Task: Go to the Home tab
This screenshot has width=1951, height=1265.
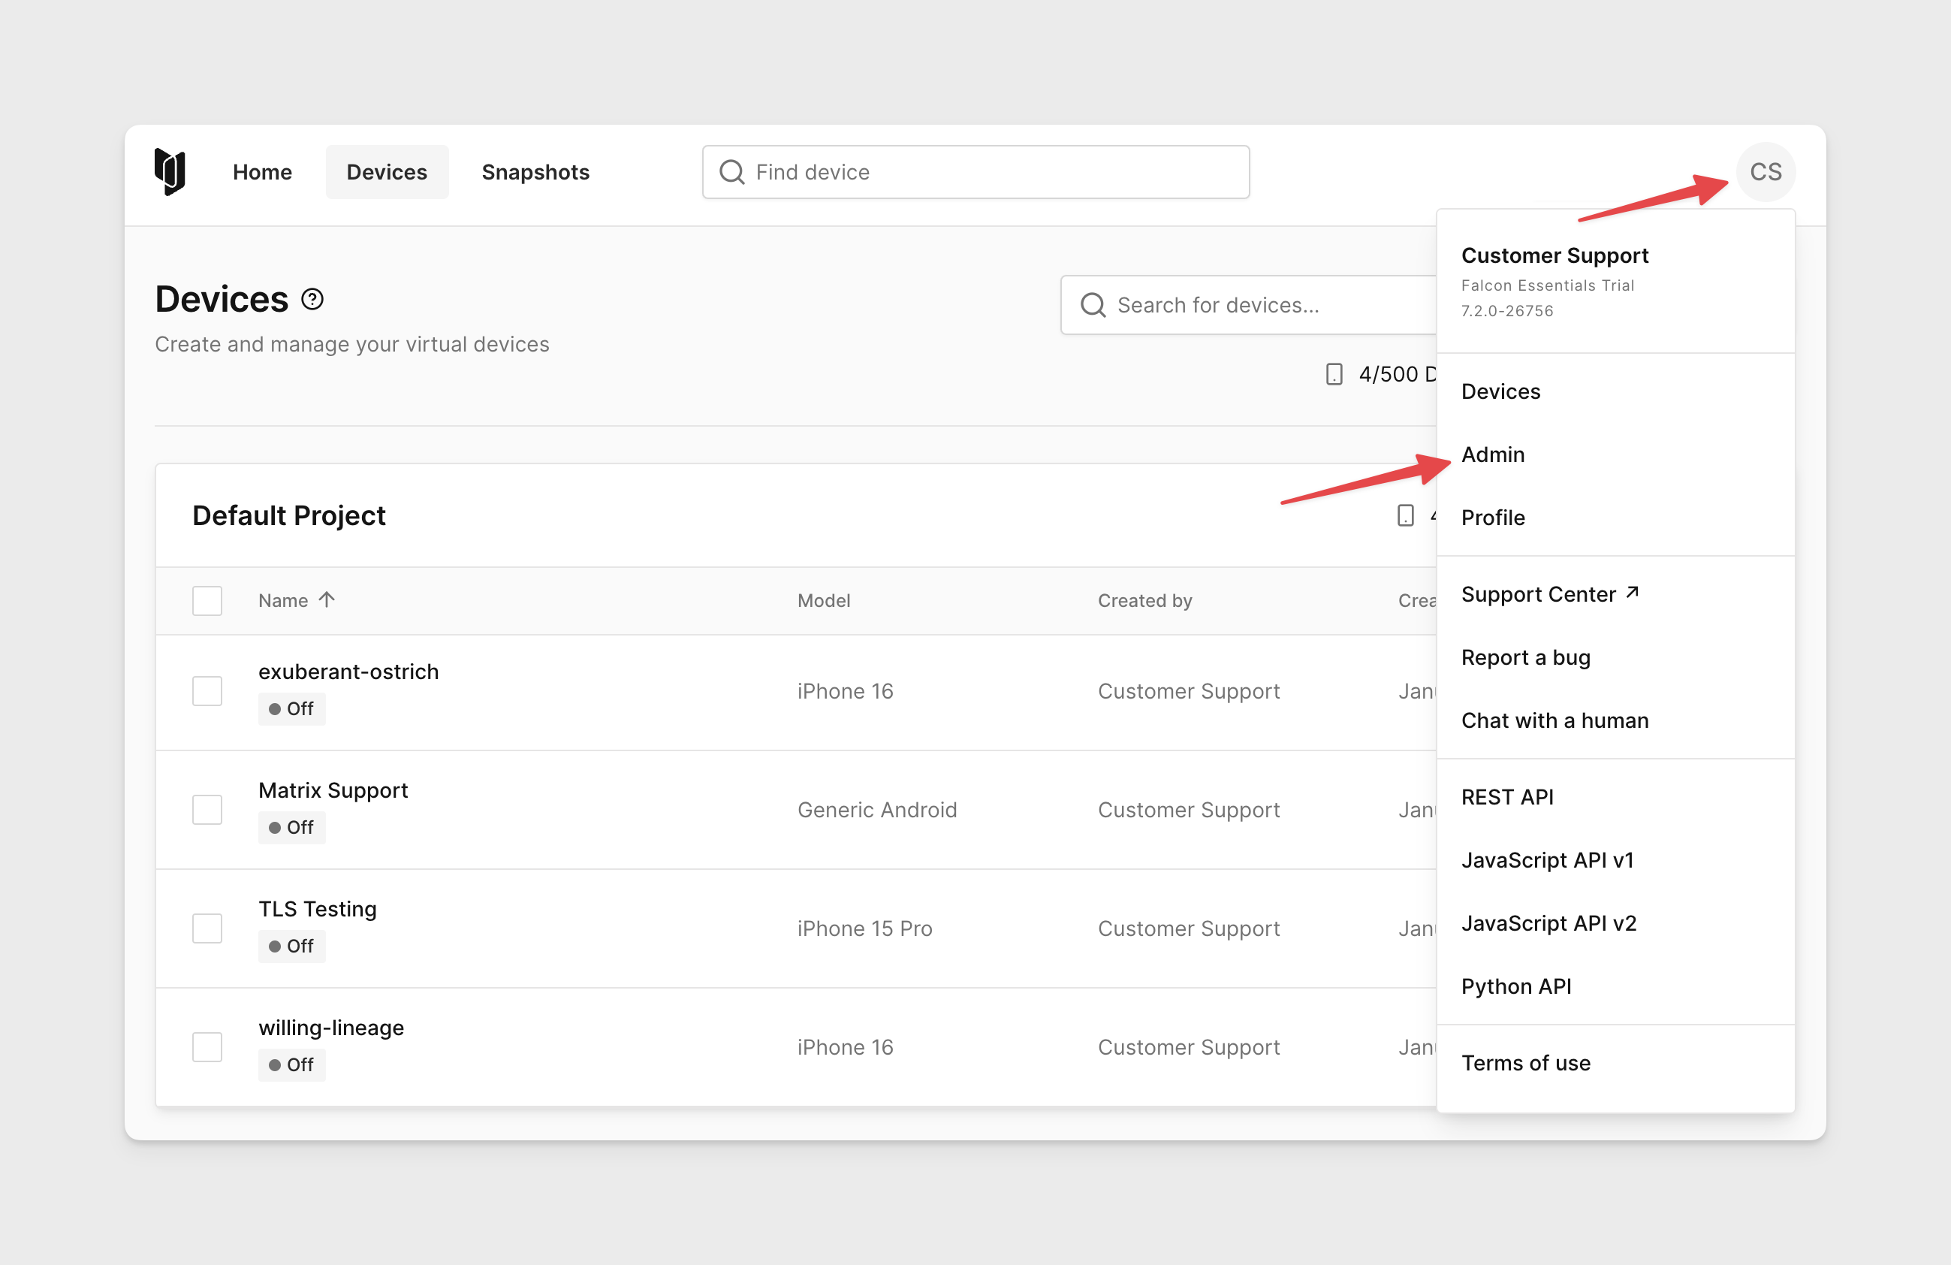Action: 262,172
